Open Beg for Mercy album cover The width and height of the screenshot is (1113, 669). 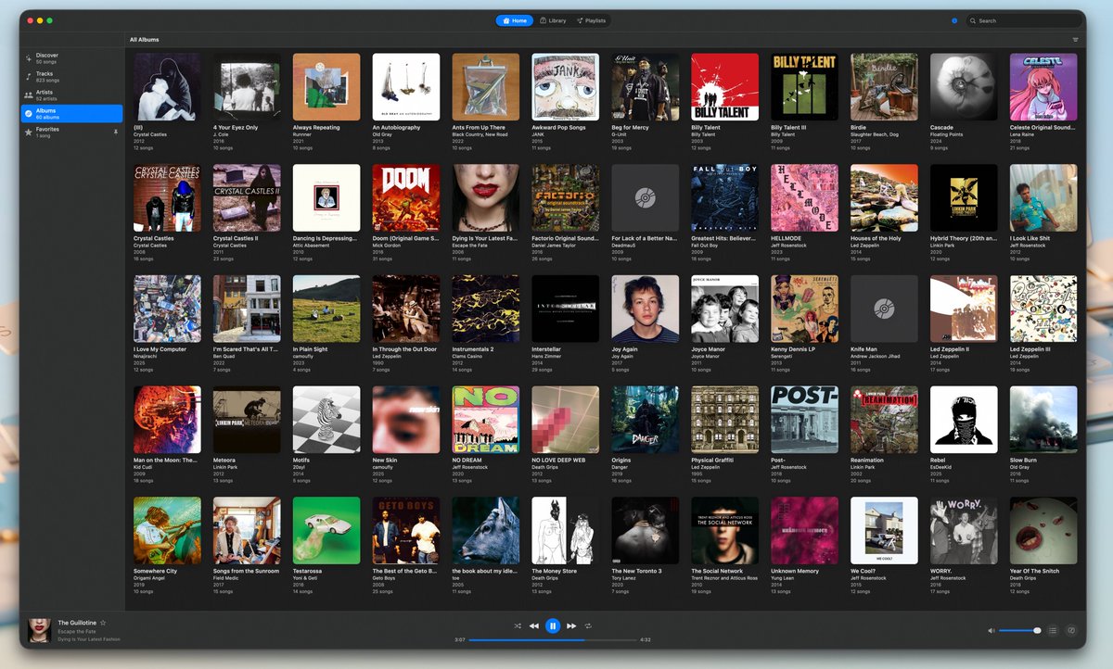click(646, 86)
